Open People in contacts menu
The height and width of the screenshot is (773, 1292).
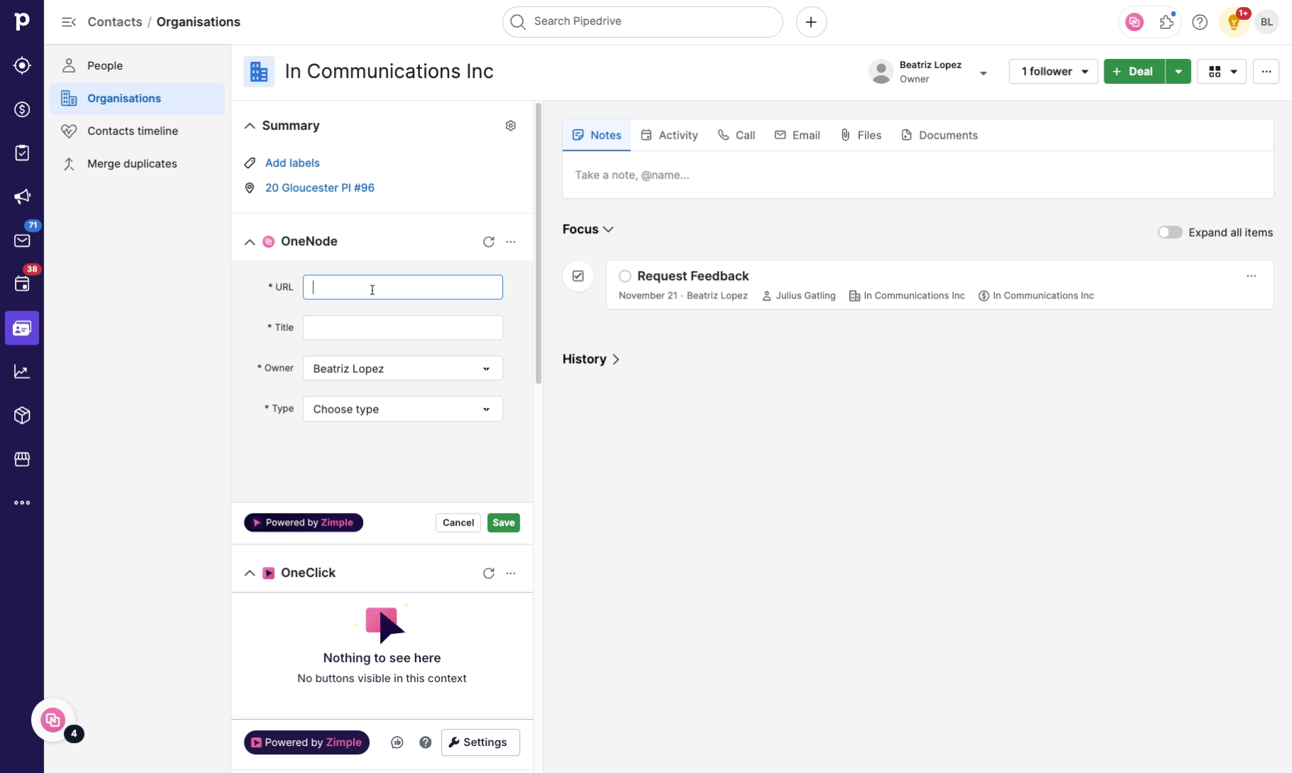[137, 65]
